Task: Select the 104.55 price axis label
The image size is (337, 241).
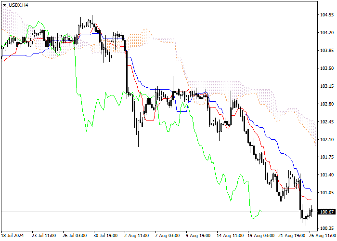Action: pos(327,15)
